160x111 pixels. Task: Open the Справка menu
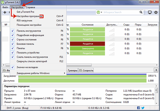coord(30,7)
